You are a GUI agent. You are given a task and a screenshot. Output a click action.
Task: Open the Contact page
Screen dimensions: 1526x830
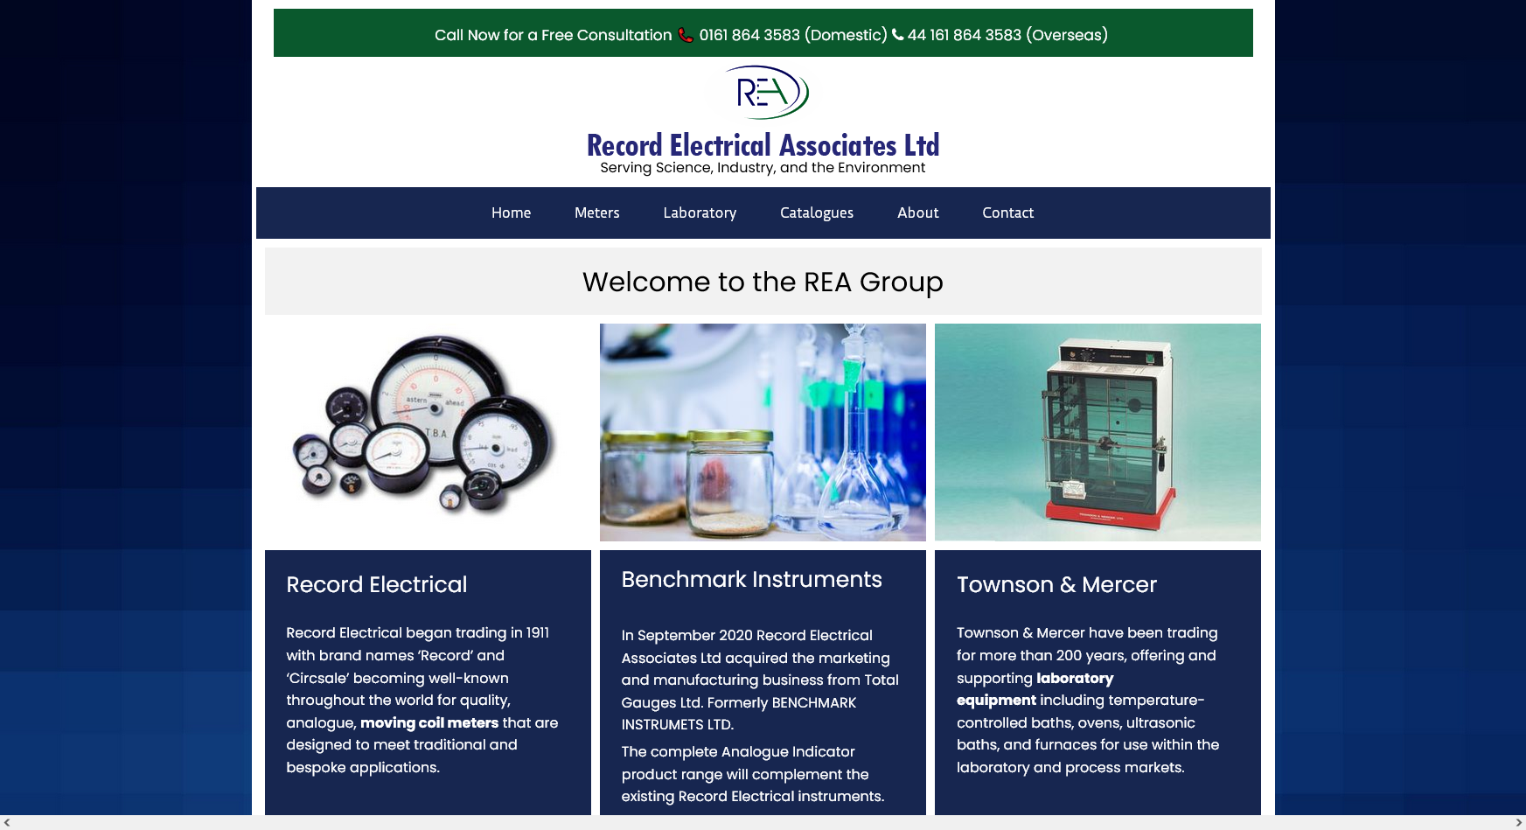[x=1007, y=213]
